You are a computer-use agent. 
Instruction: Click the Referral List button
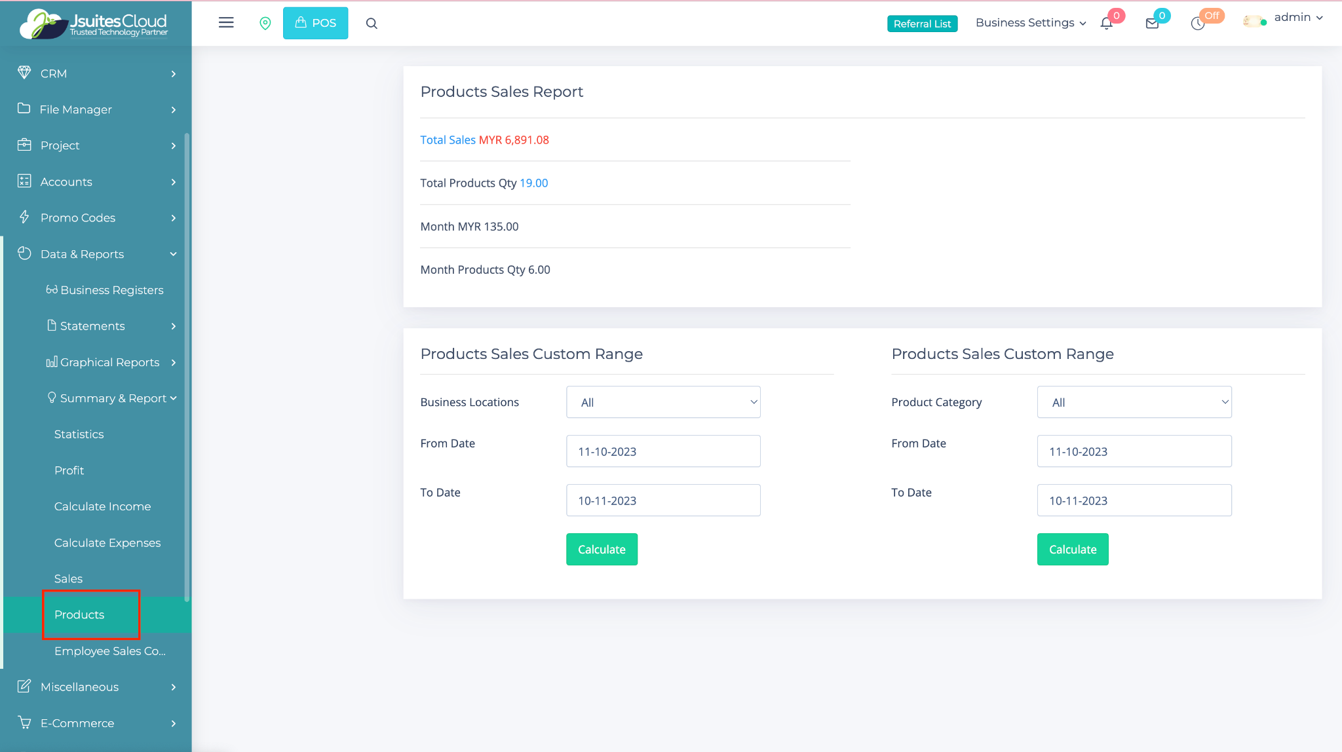[x=922, y=24]
